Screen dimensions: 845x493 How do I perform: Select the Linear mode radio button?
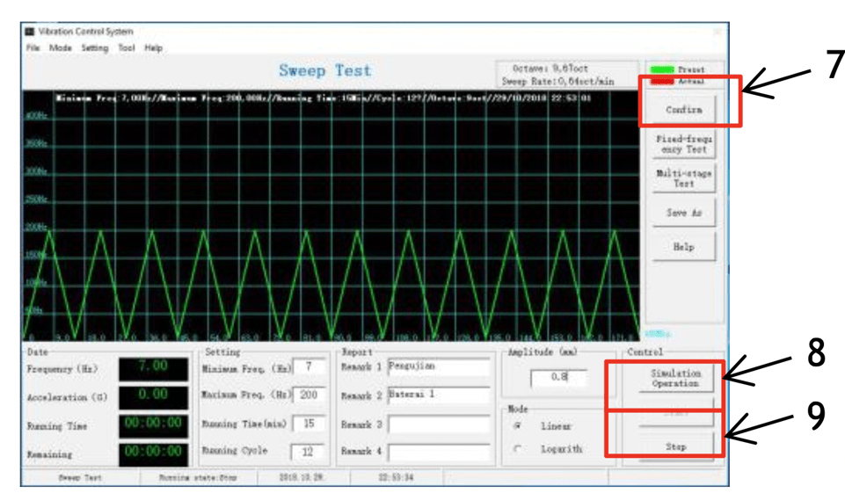click(517, 425)
